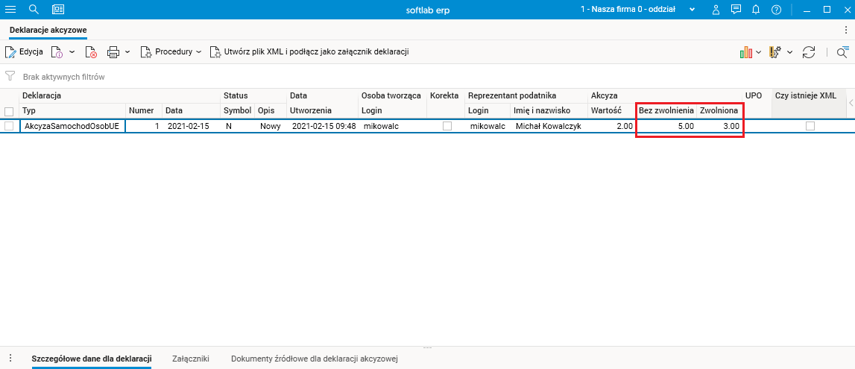Click the delete document icon
This screenshot has height=369, width=855.
point(91,52)
